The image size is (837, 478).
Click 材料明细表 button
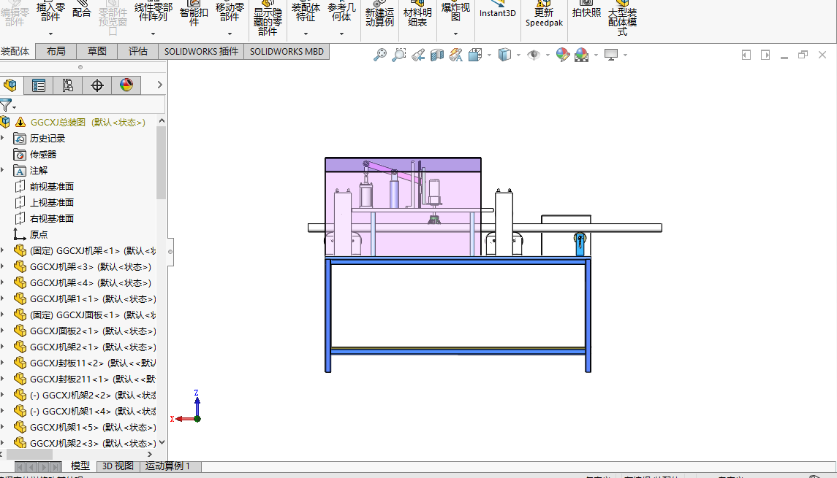(417, 15)
